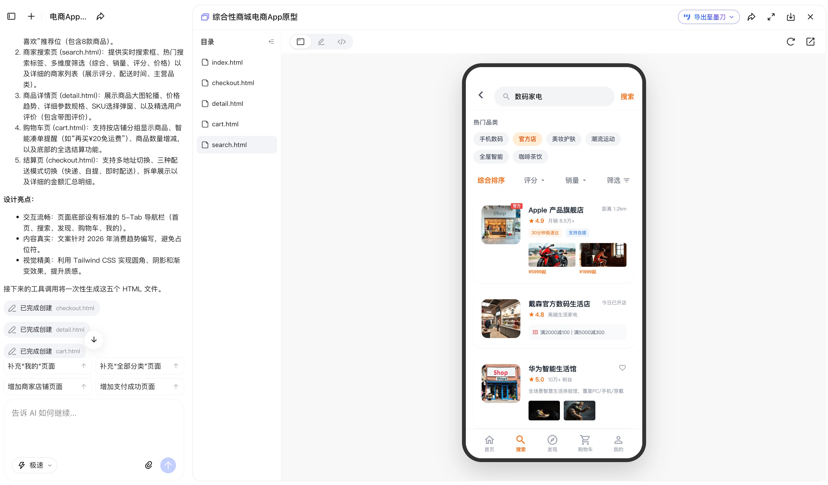
Task: Favorite 华为智能生活馆 with heart icon
Action: coord(623,368)
